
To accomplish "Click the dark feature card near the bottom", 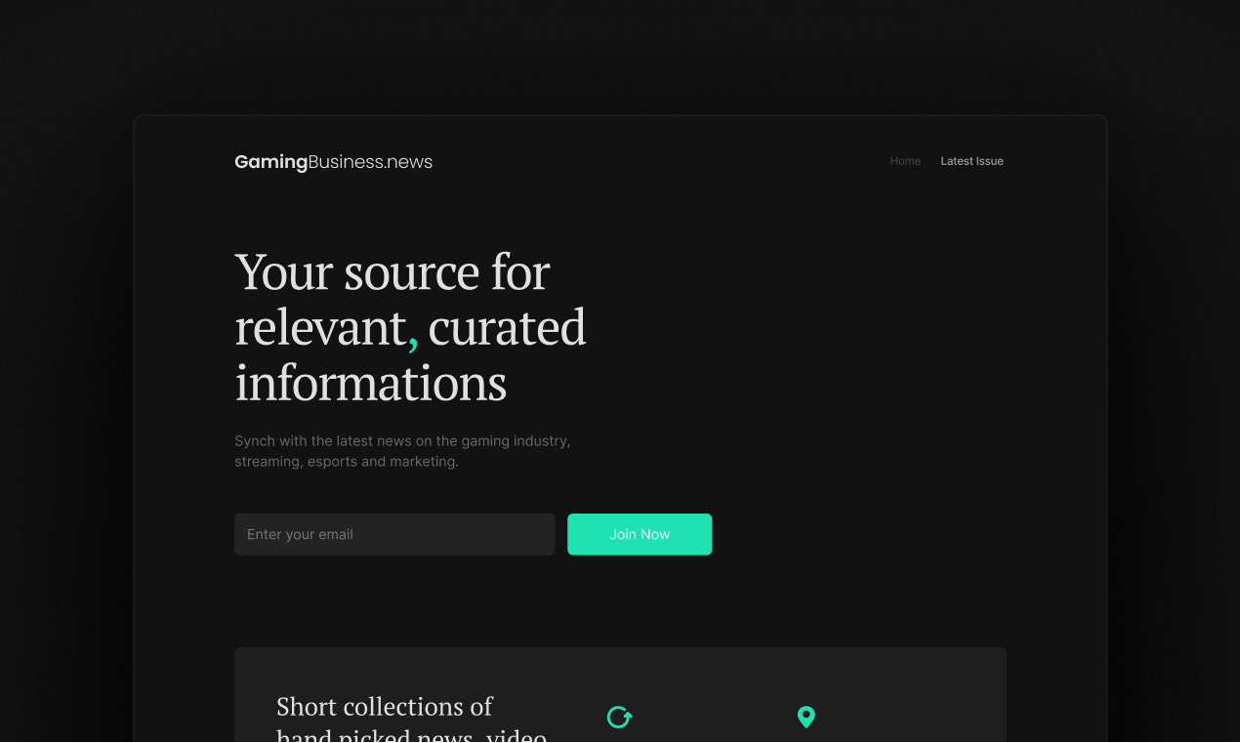I will 619,694.
